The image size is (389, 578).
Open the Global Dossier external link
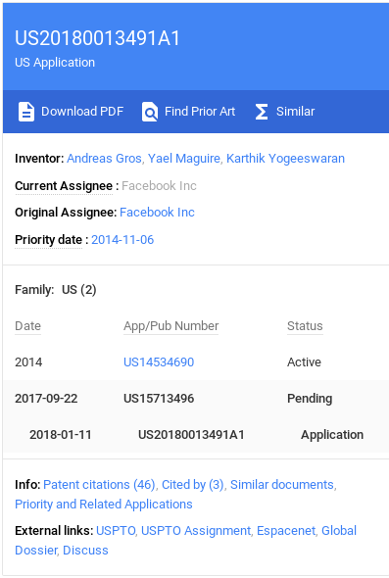pos(339,531)
